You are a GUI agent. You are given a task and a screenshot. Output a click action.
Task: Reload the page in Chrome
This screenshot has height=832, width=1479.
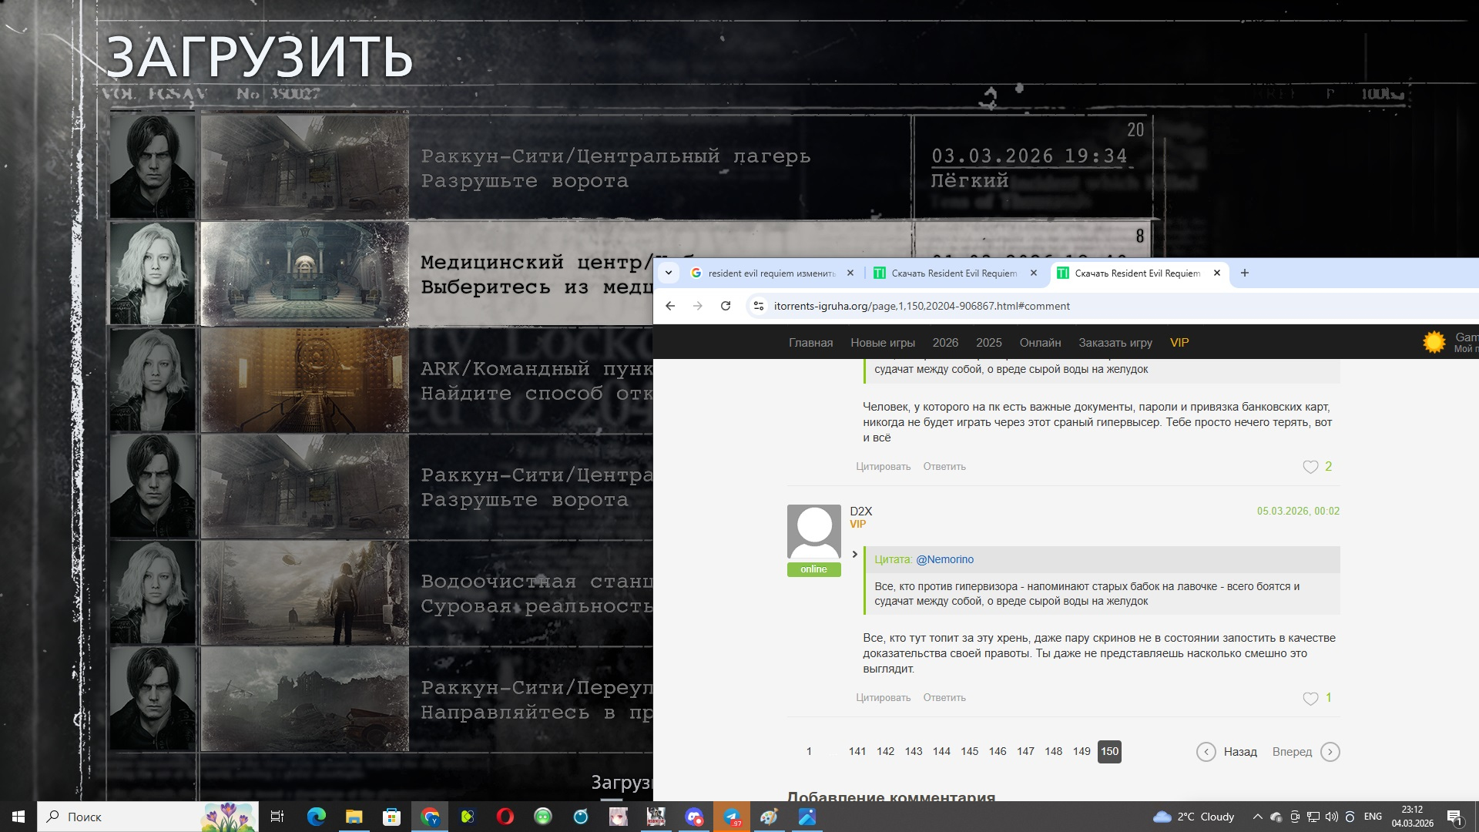tap(725, 306)
